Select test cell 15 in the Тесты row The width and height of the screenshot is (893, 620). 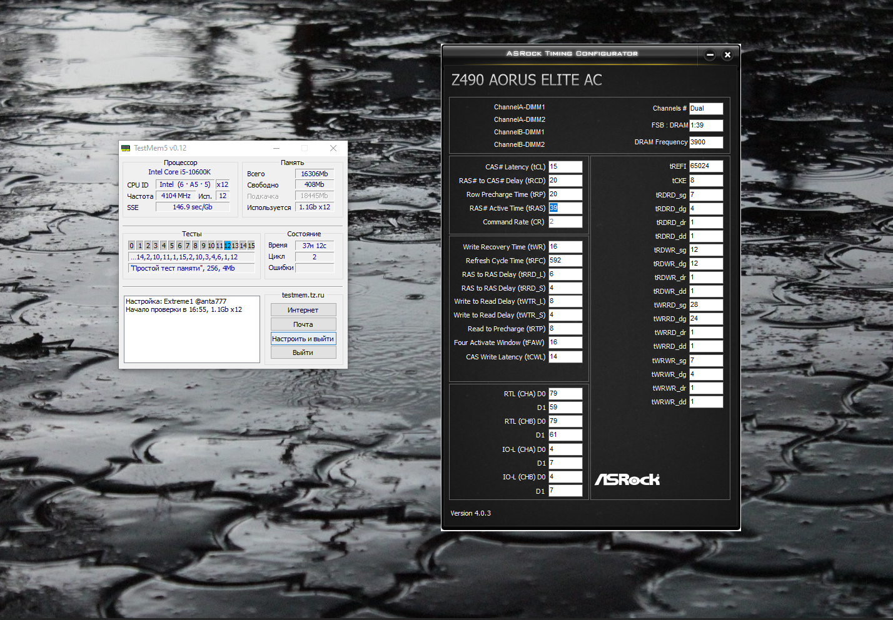[251, 246]
